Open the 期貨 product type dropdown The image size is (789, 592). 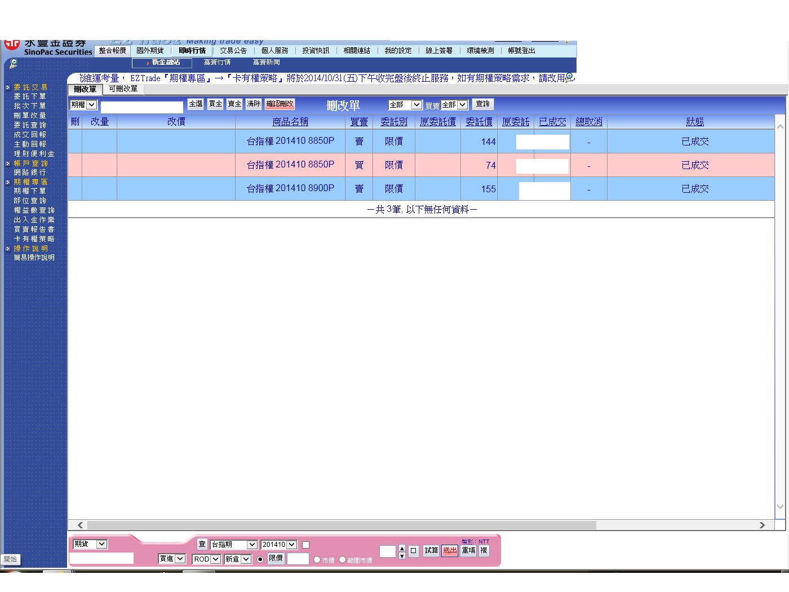tap(90, 544)
